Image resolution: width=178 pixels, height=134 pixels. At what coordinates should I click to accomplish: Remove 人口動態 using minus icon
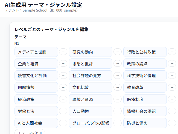coord(118,111)
